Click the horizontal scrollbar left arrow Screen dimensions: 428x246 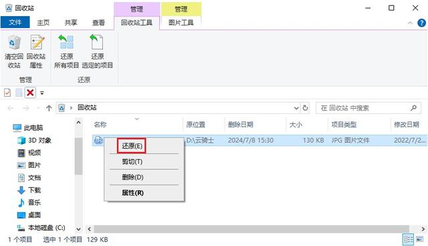click(x=89, y=229)
